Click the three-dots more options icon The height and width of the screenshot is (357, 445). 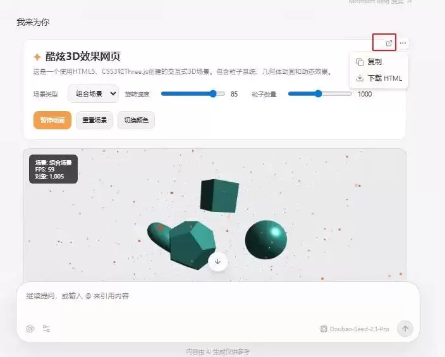pos(403,44)
